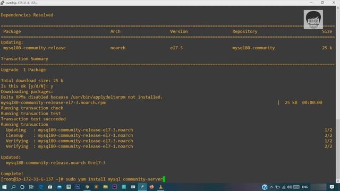Screen dimensions: 340x191
Task: Click 'Transaction test succeeded' line
Action: [33, 119]
